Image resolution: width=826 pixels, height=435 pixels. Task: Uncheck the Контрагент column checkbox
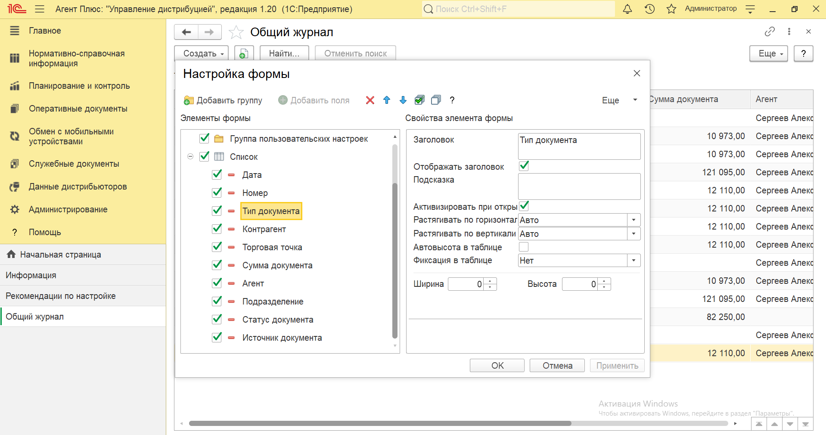pos(217,229)
